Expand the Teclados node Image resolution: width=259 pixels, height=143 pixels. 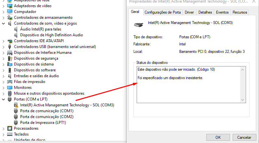3,135
